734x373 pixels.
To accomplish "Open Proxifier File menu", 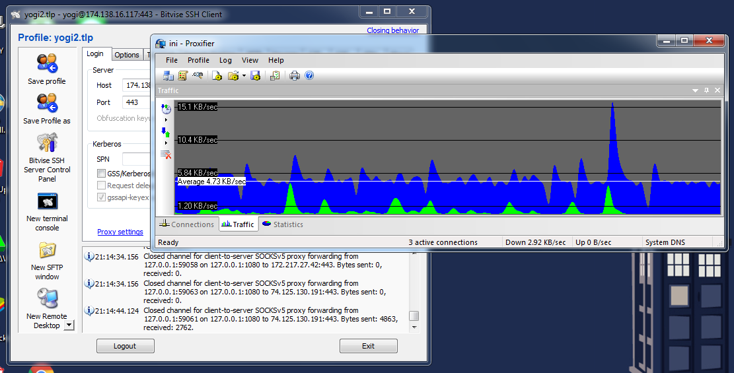I will click(172, 60).
